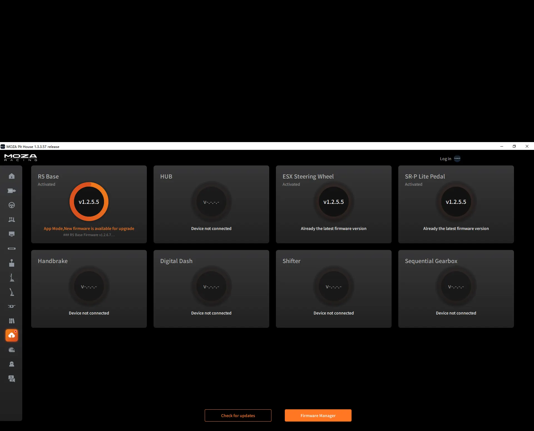
Task: Click the Shifter card title
Action: (x=291, y=261)
